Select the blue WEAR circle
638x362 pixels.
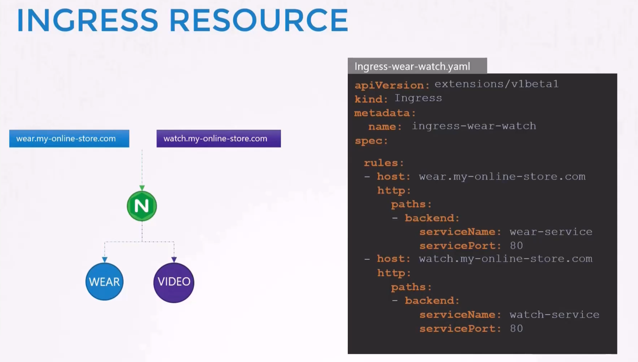[105, 282]
